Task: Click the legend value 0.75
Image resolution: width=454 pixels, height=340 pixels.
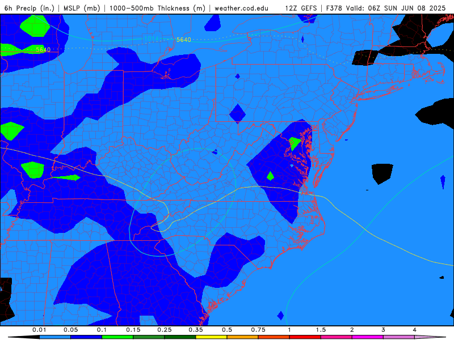Action: [x=258, y=330]
